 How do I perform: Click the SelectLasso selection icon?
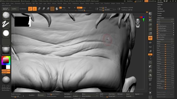click(x=8, y=87)
